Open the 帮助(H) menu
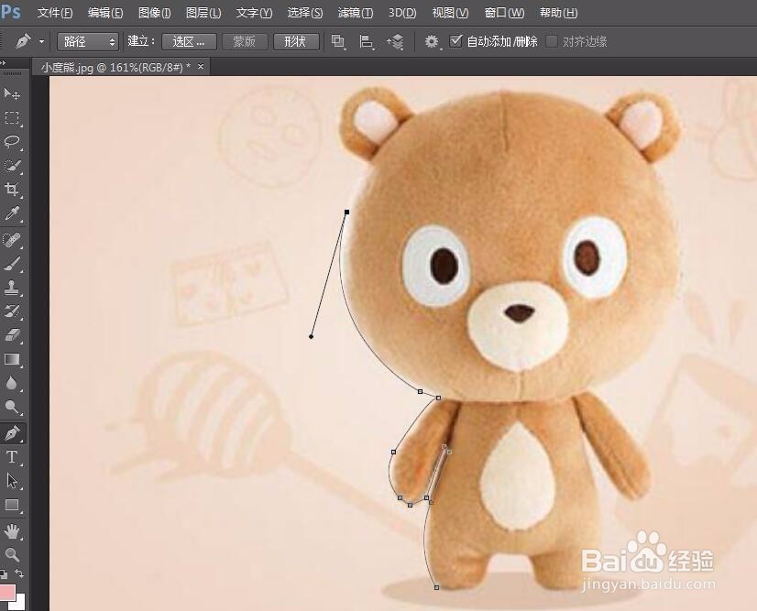The image size is (757, 611). coord(558,13)
